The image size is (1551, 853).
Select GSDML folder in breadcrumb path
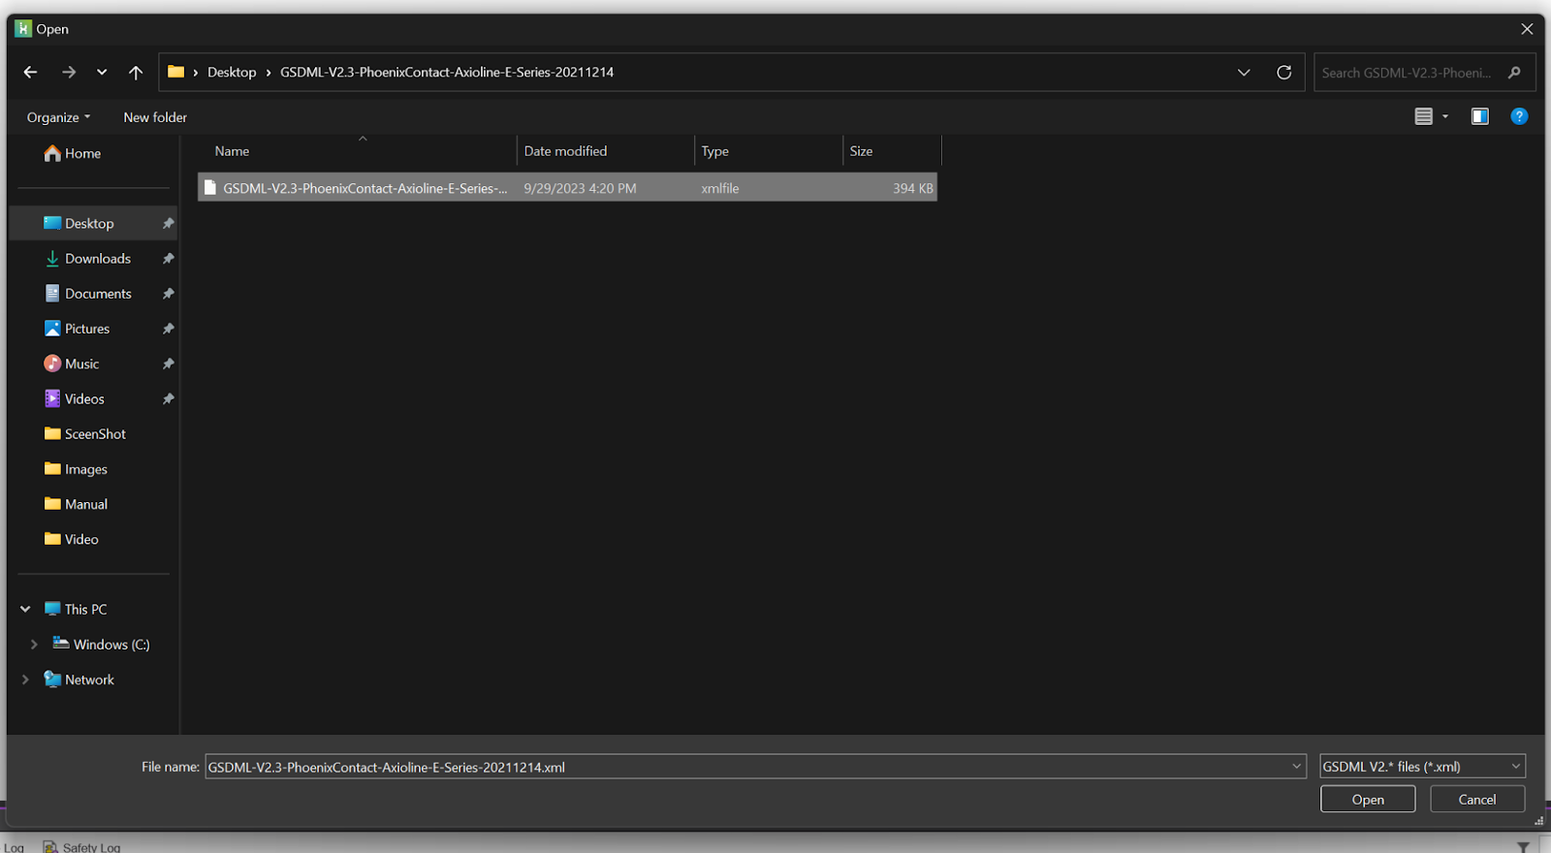tap(447, 72)
